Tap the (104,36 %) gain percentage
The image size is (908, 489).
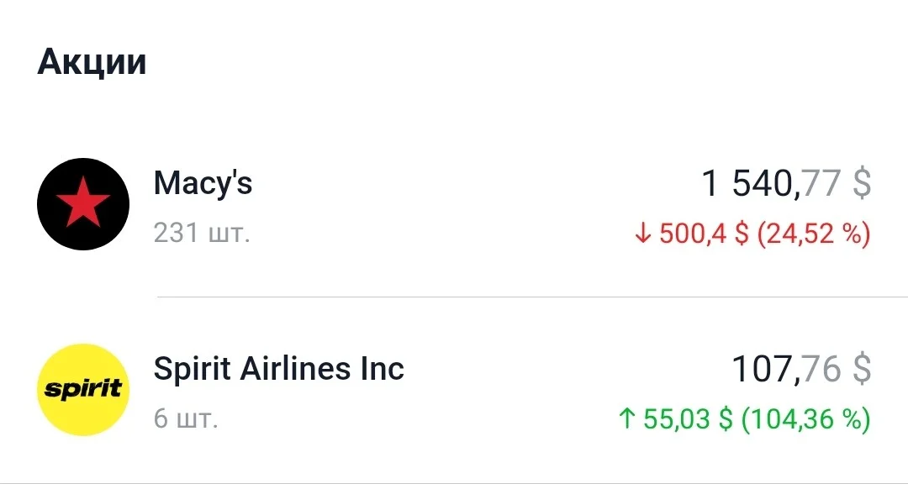pyautogui.click(x=806, y=418)
